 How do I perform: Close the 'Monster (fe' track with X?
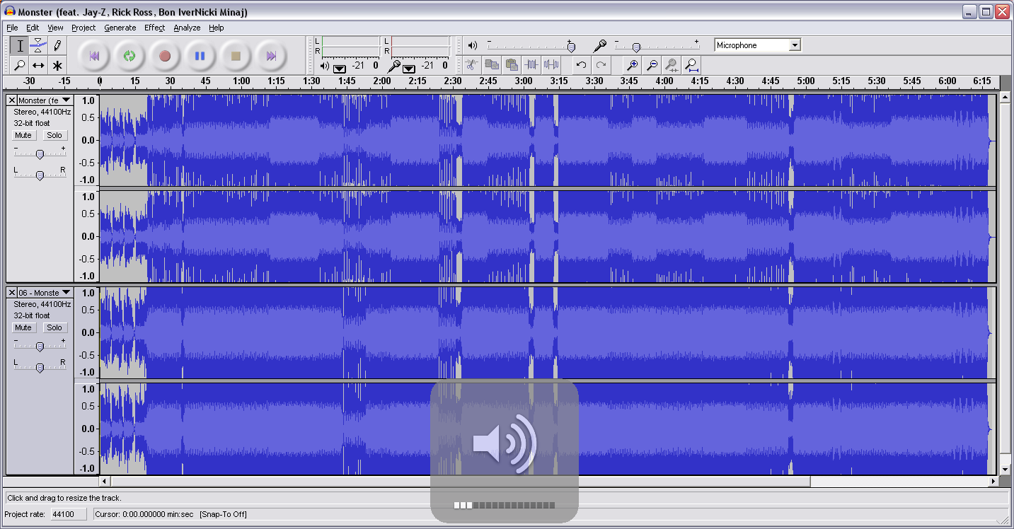click(11, 100)
